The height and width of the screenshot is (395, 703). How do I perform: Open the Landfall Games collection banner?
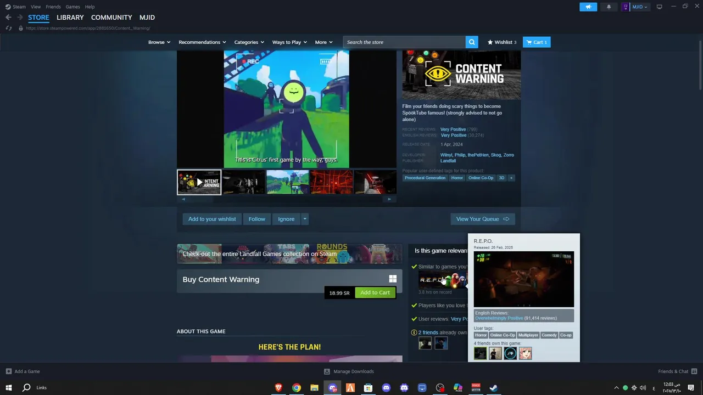[x=289, y=254]
